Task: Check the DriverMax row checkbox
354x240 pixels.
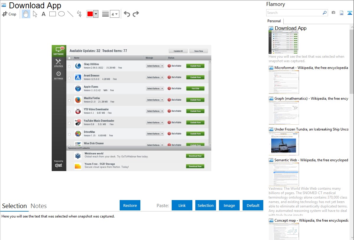Action: 69,134
